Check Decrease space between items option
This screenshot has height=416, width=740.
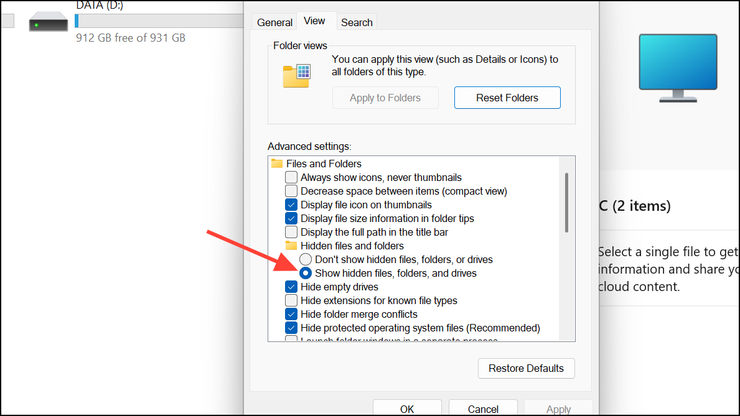[x=291, y=191]
